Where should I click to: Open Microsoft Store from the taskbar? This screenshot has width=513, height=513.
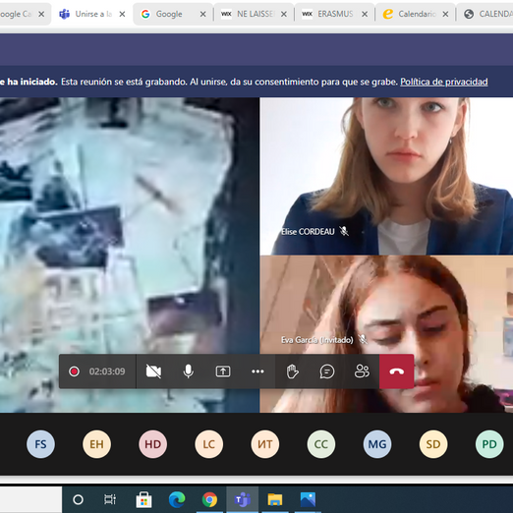143,499
